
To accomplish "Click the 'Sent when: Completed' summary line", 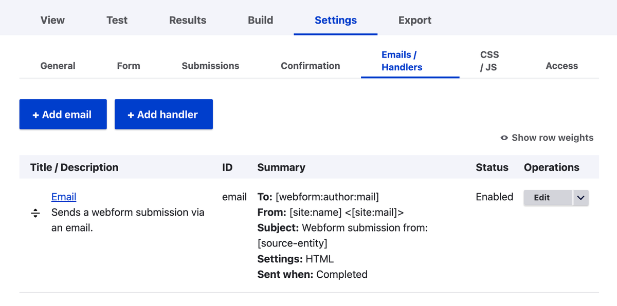I will 313,274.
